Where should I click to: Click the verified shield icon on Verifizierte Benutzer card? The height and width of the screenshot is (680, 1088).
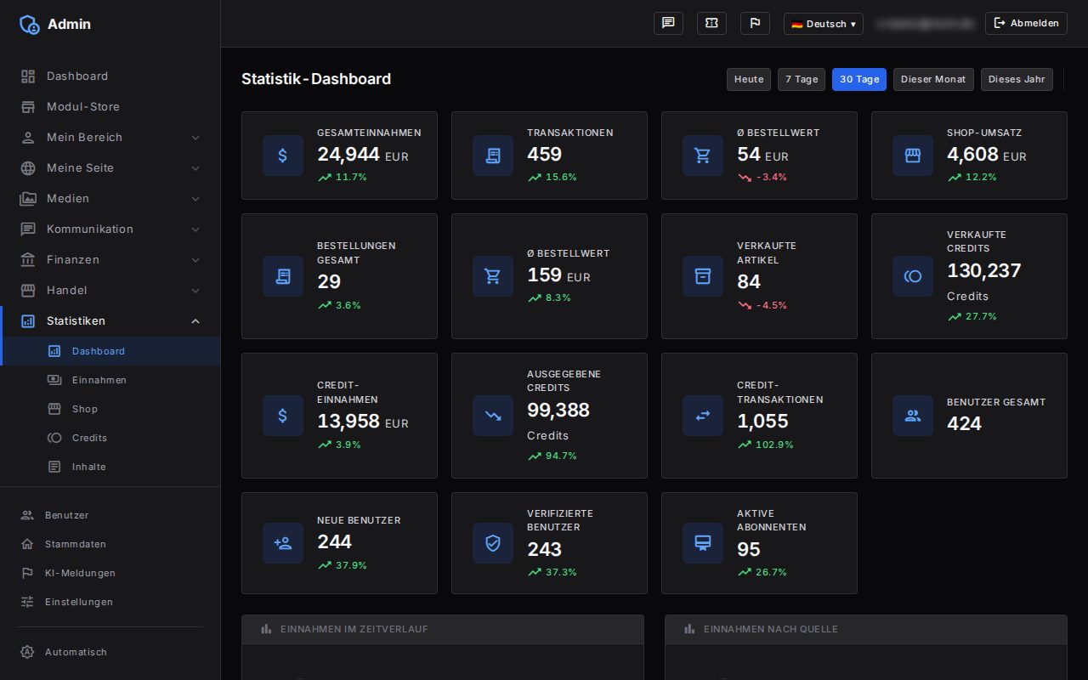click(x=493, y=543)
